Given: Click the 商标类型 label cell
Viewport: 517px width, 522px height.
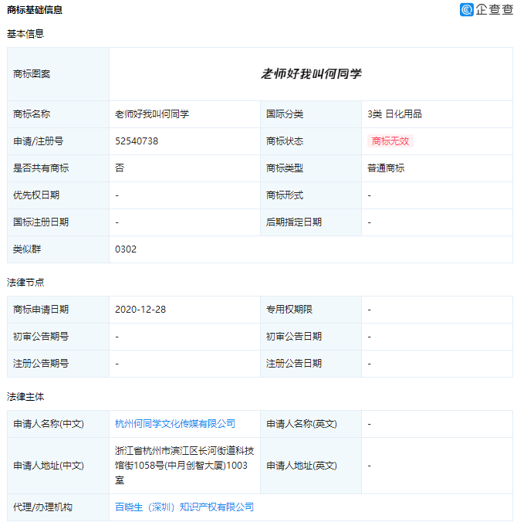Looking at the screenshot, I should click(x=311, y=168).
